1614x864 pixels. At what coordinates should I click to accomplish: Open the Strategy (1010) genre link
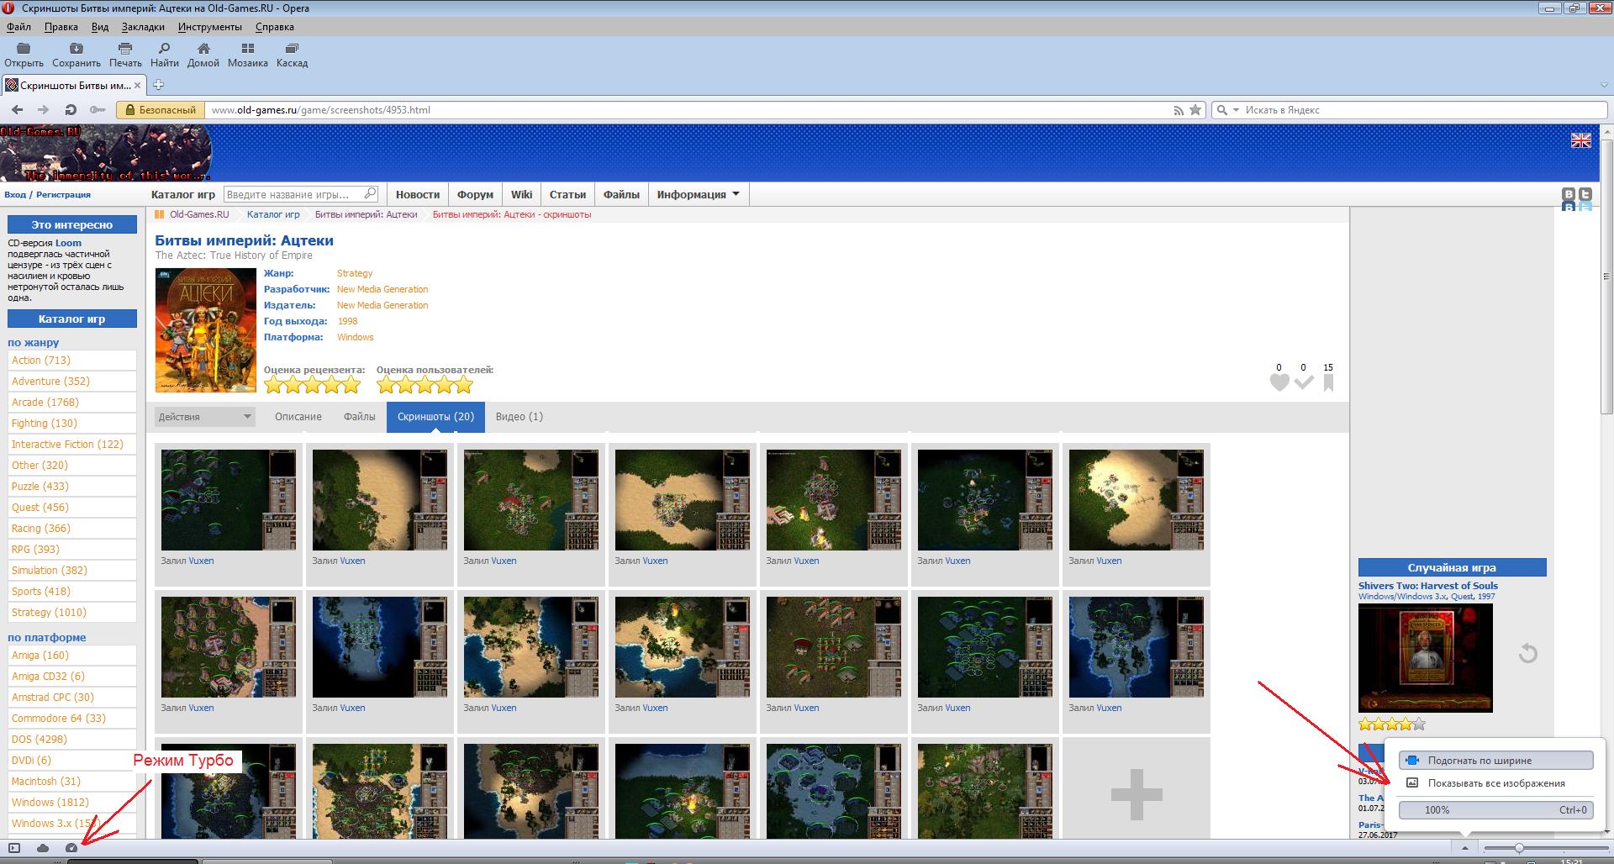point(49,613)
